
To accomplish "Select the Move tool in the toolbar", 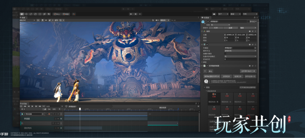I will click(x=27, y=14).
